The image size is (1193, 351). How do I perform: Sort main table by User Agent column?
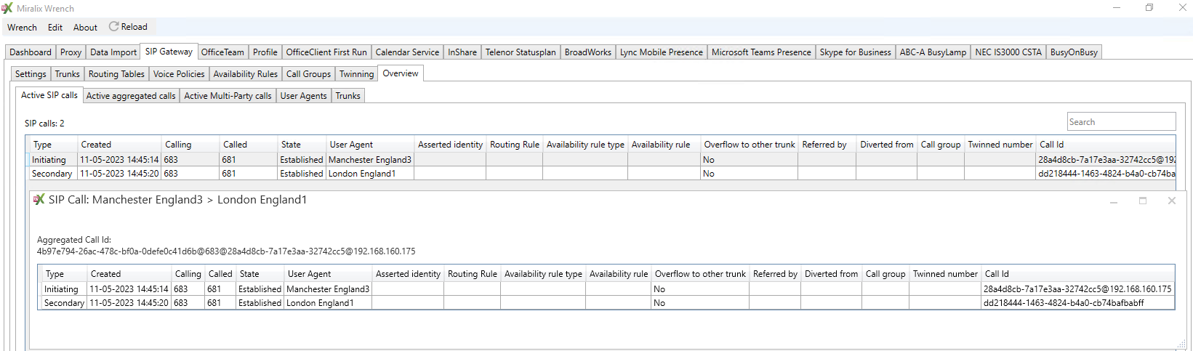point(369,145)
